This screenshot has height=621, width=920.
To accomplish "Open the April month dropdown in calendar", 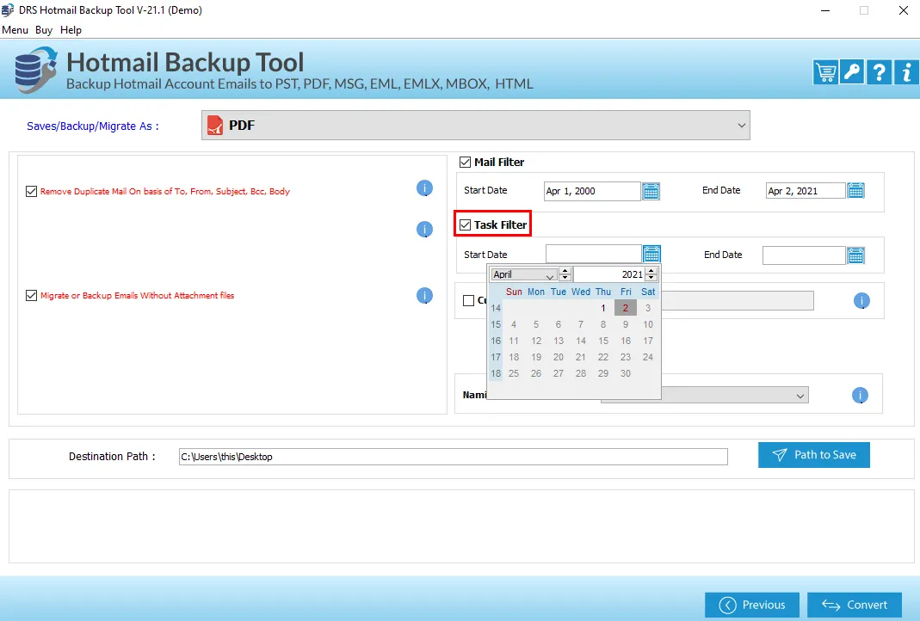I will pyautogui.click(x=524, y=274).
